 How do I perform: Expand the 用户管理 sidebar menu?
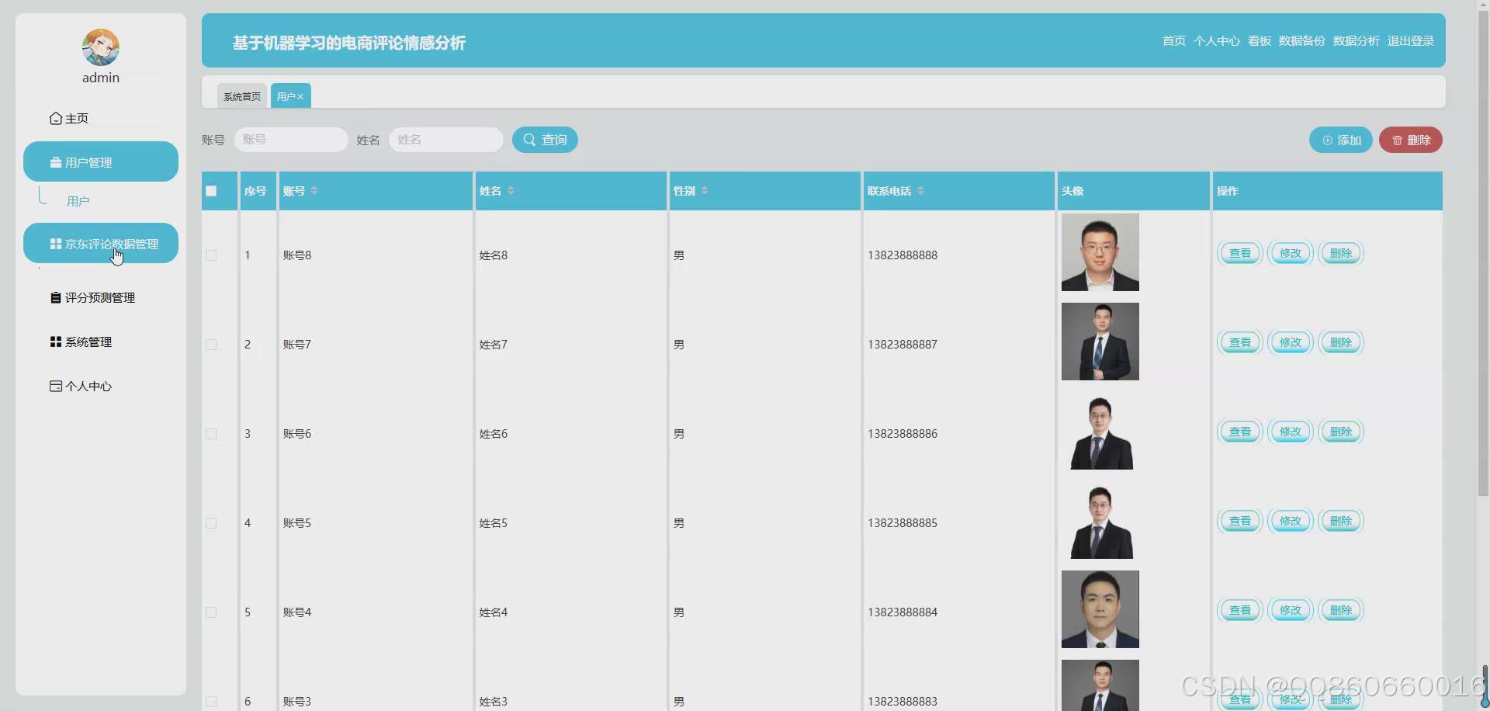pyautogui.click(x=101, y=161)
